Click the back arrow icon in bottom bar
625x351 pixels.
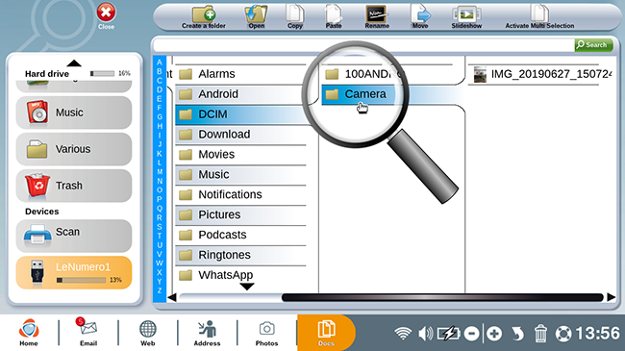(517, 334)
